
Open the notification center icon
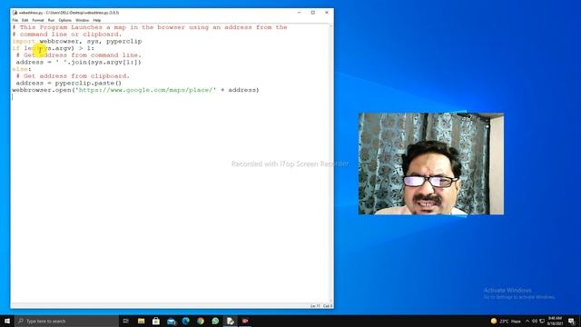tap(571, 321)
